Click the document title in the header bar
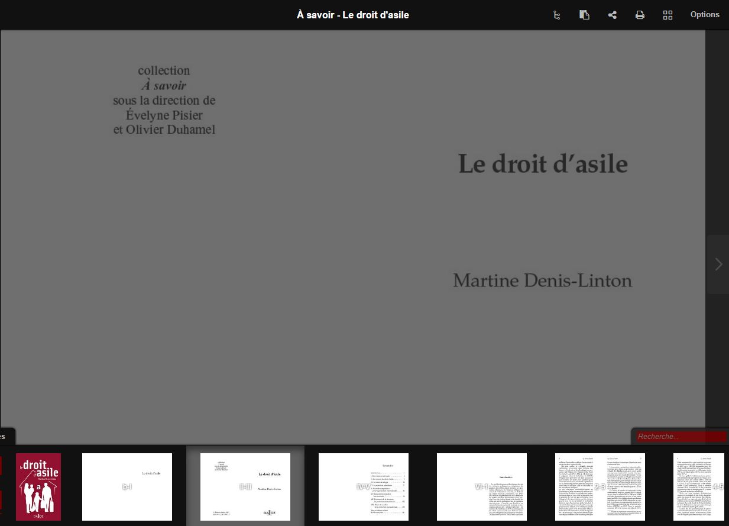The width and height of the screenshot is (729, 526). pos(353,15)
